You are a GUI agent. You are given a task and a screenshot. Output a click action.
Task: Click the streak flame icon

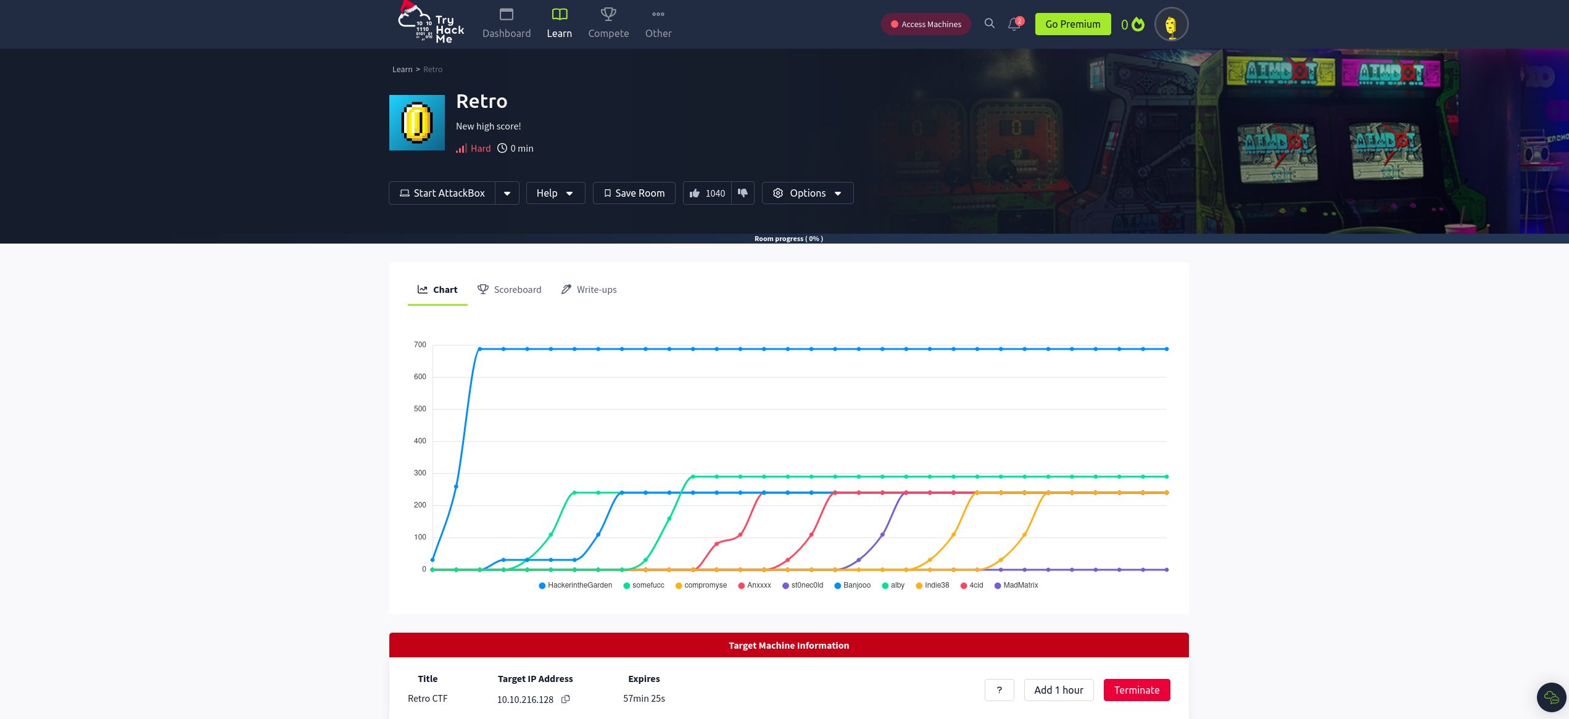[x=1138, y=24]
